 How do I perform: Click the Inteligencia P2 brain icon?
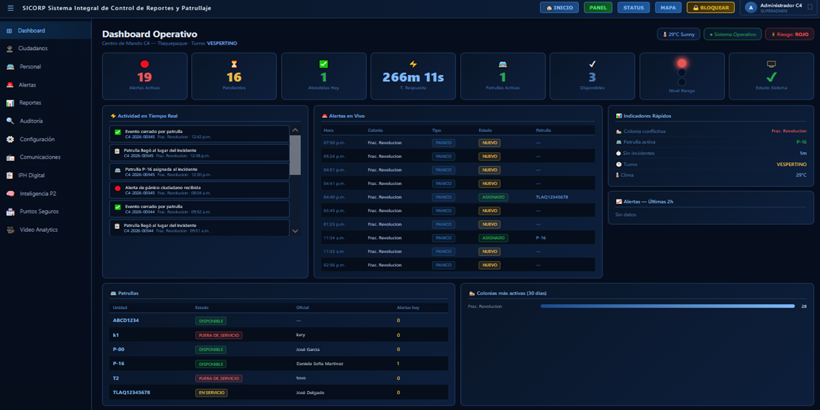pyautogui.click(x=9, y=193)
